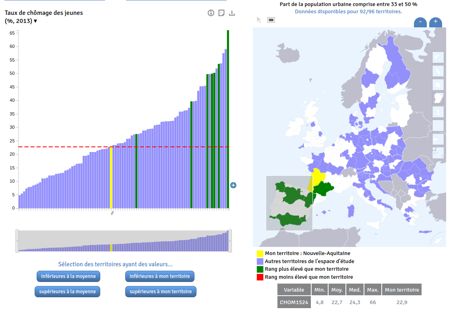Select territories inférieures à la moyenne
The height and width of the screenshot is (321, 455).
(x=68, y=276)
